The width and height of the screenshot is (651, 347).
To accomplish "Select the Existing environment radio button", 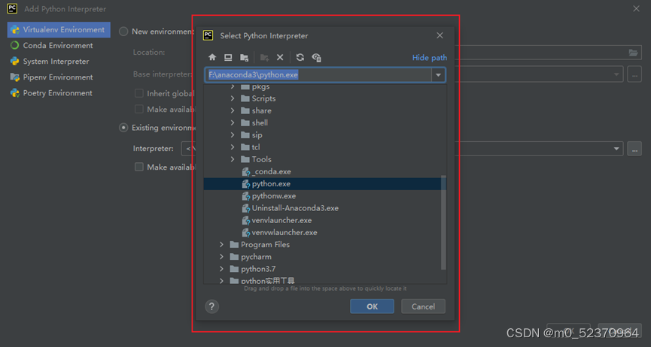I will point(123,128).
